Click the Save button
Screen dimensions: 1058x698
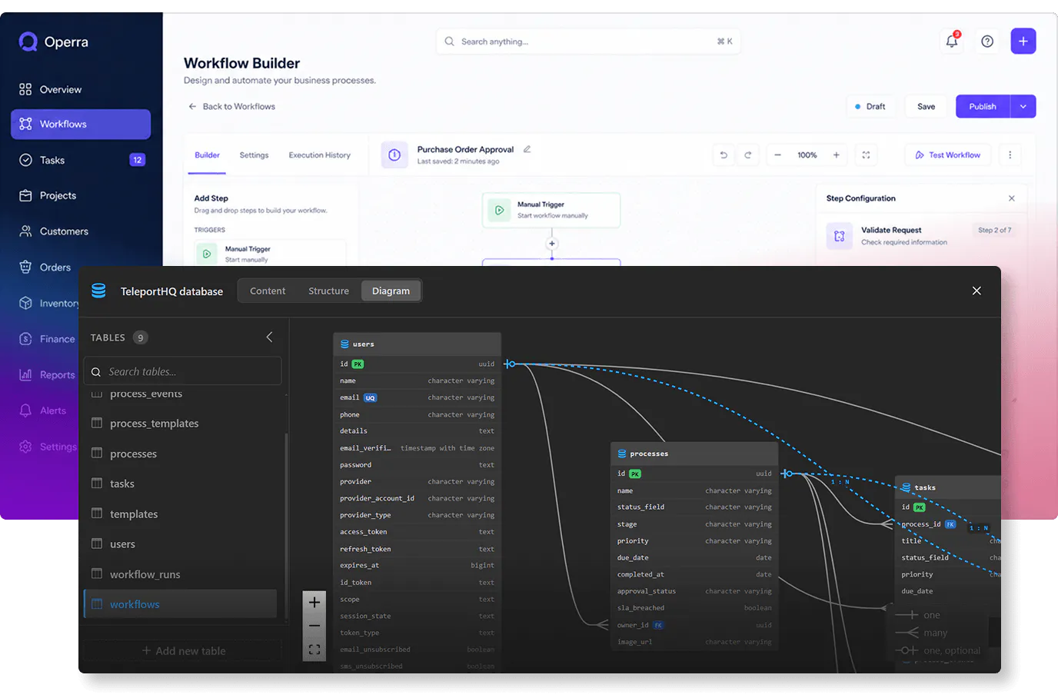927,107
